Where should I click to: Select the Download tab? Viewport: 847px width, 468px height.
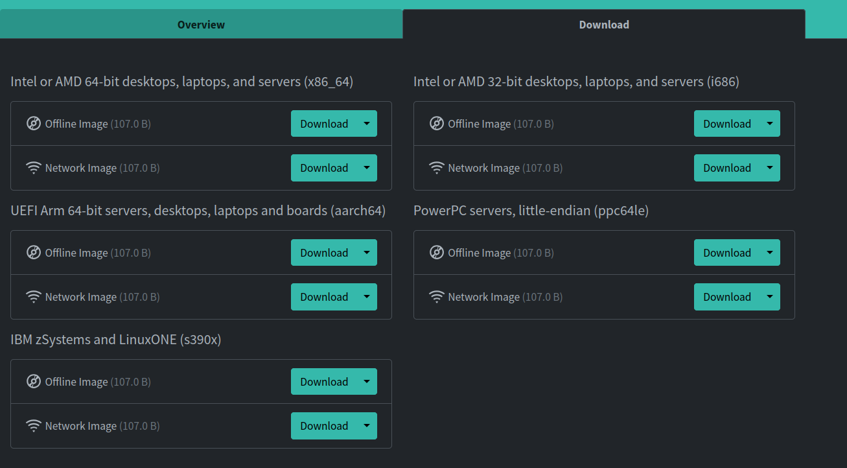click(x=604, y=25)
